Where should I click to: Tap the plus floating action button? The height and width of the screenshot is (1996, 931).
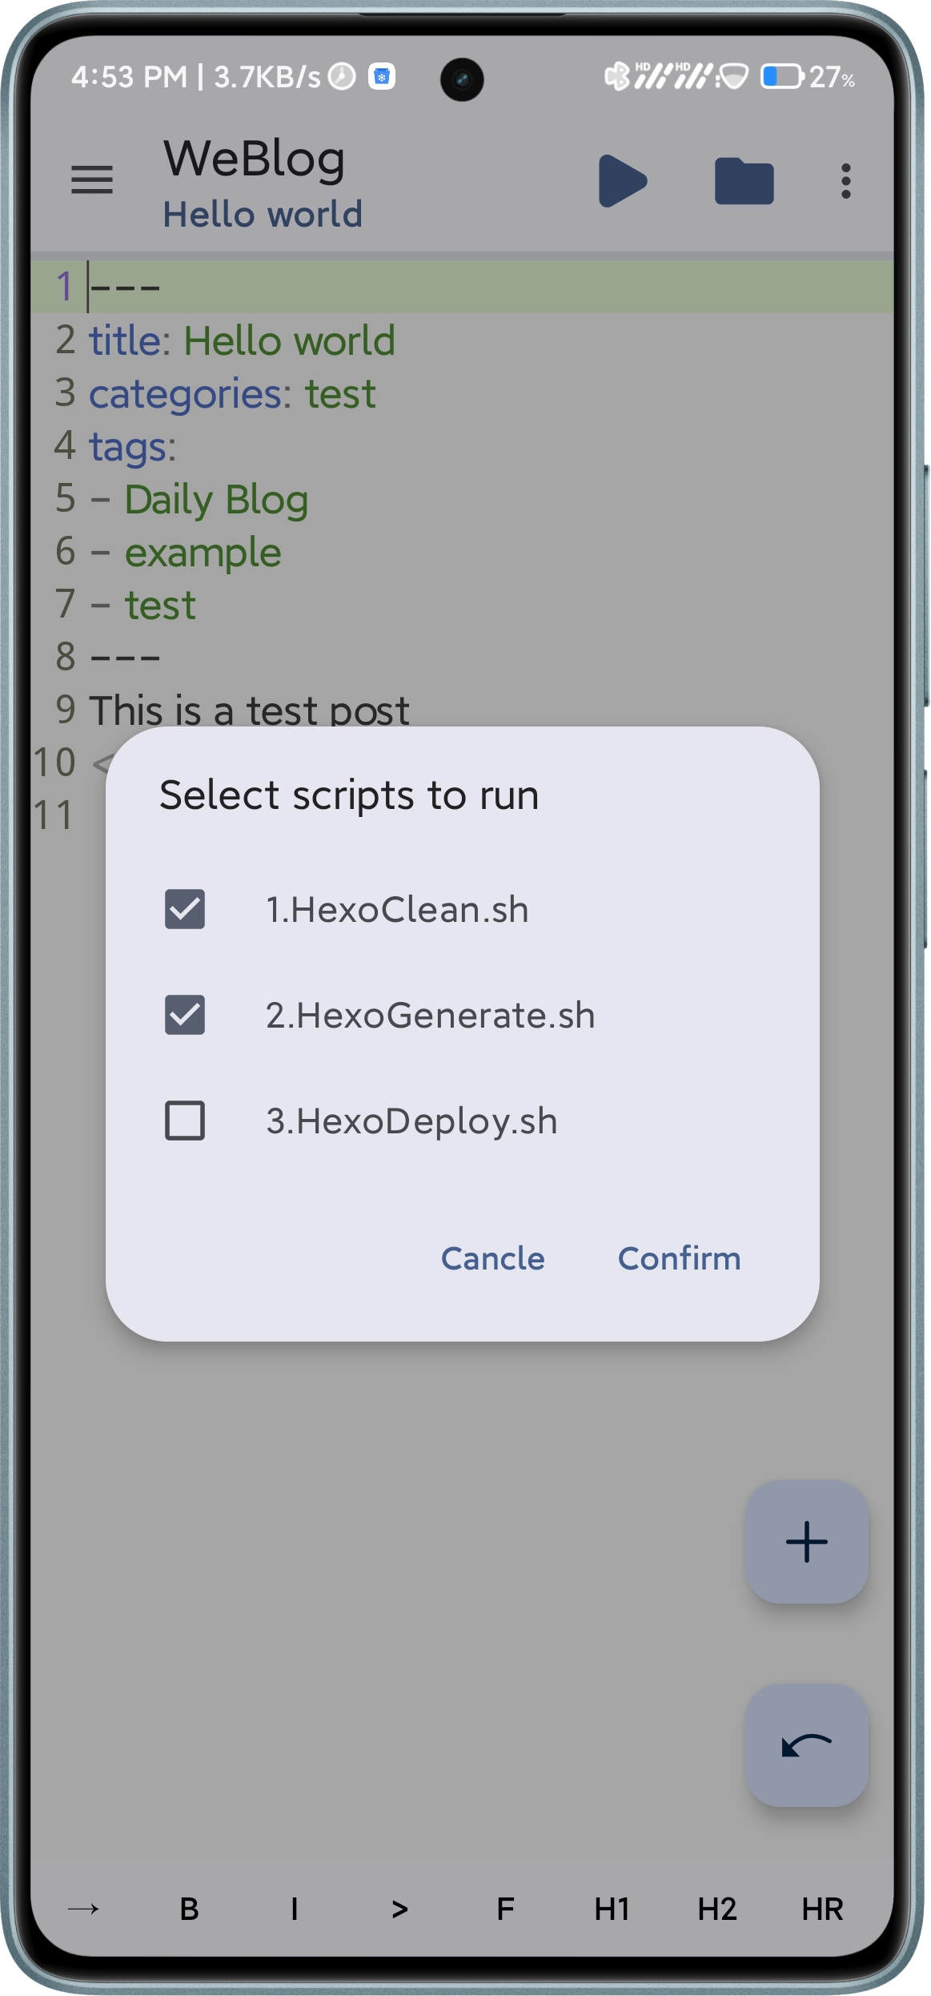(806, 1542)
